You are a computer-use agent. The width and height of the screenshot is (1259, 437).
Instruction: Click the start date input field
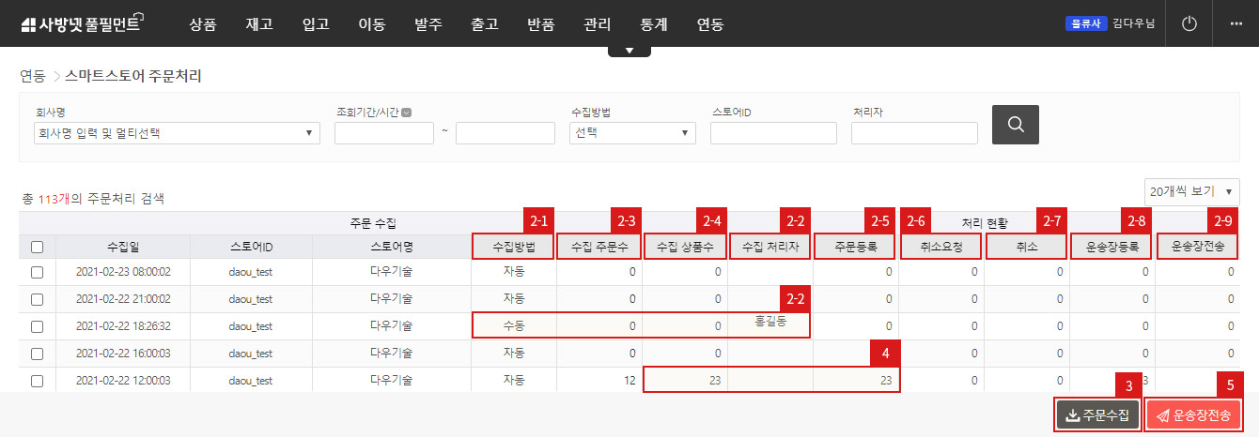[383, 133]
